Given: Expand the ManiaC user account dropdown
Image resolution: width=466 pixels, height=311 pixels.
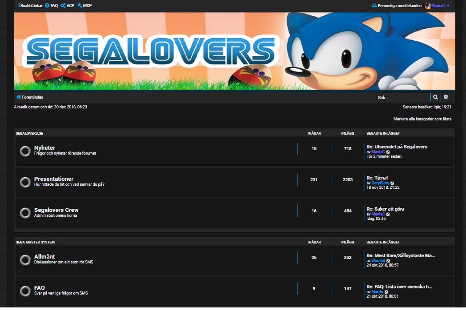Looking at the screenshot, I should (x=441, y=5).
